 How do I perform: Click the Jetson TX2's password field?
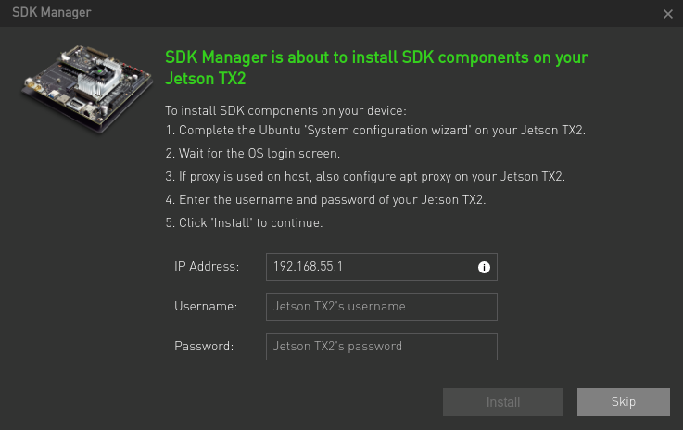[382, 347]
